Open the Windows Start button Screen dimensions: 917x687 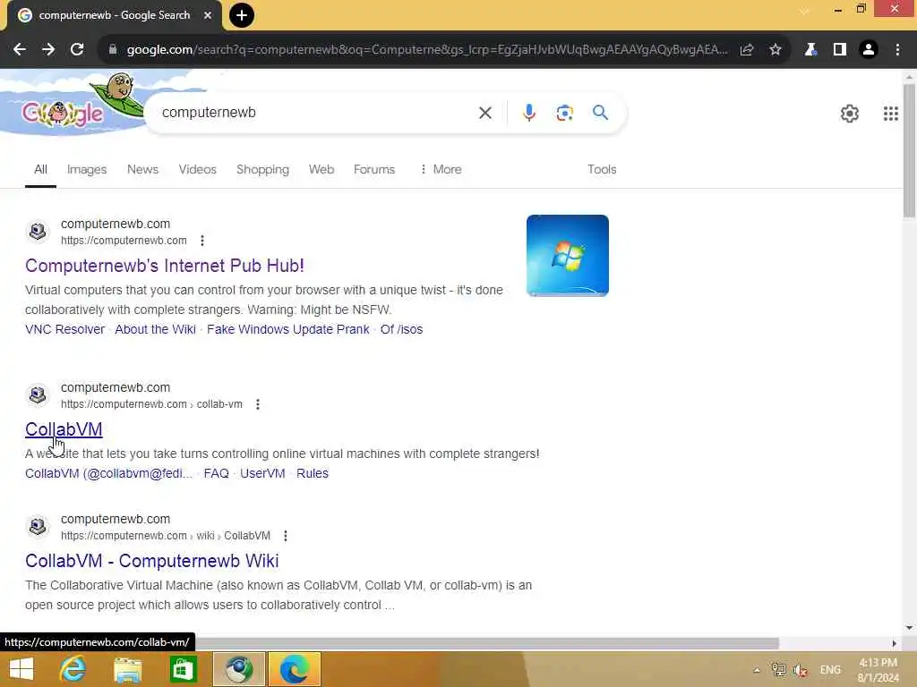point(21,669)
